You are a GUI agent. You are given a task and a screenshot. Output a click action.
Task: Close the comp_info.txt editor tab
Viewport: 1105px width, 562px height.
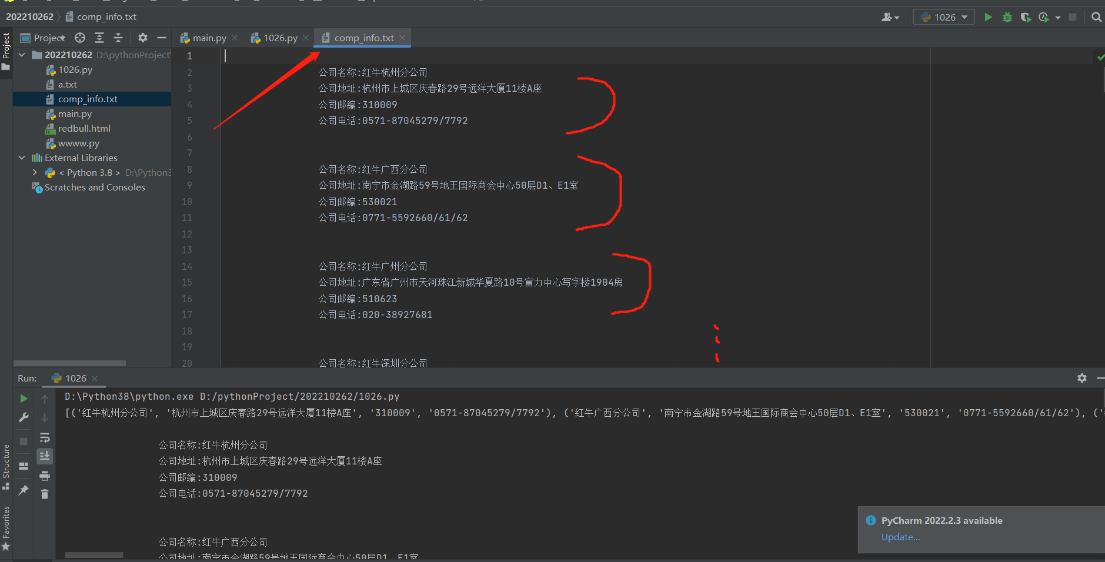tap(402, 38)
